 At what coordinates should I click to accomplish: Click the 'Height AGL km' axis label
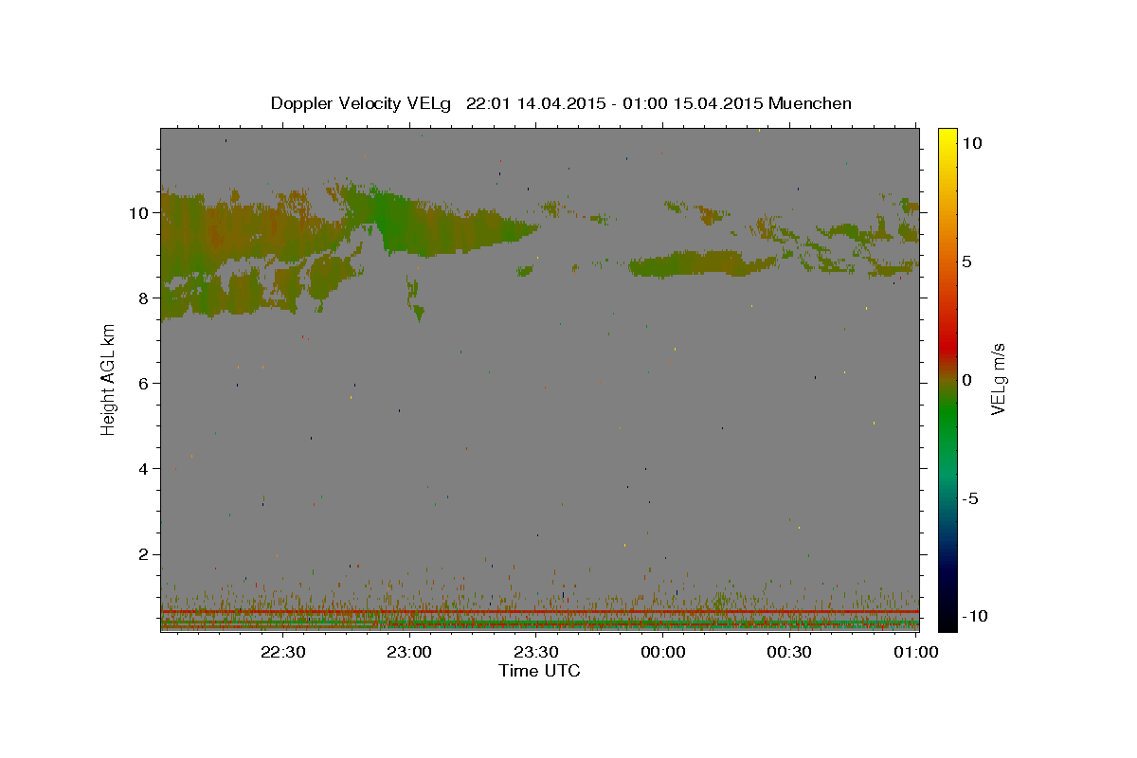coord(109,380)
